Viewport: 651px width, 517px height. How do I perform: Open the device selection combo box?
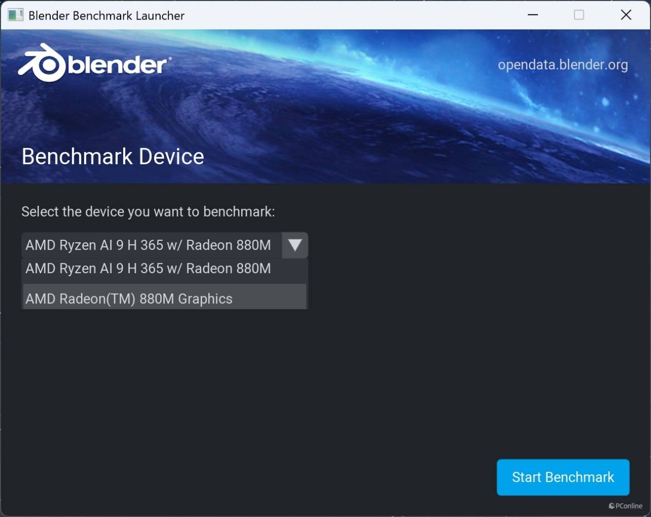click(x=151, y=245)
